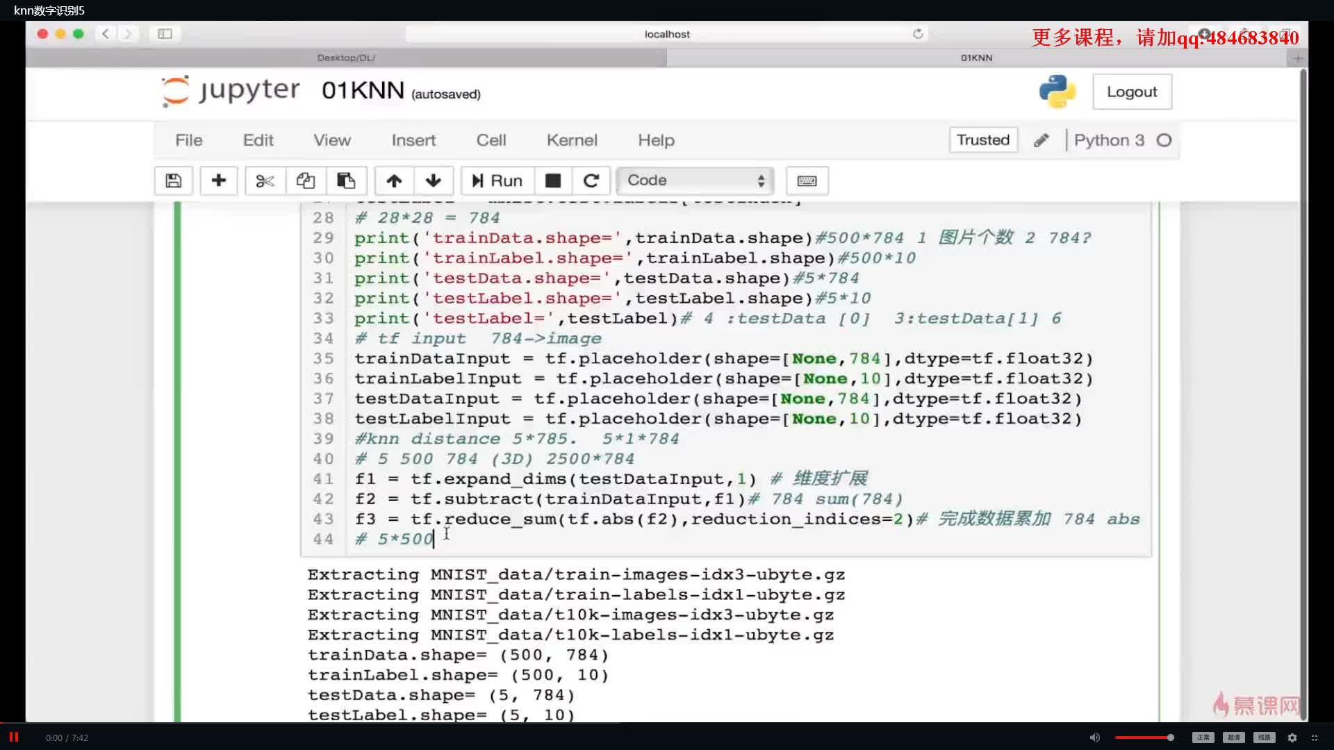
Task: Click the Trusted notebook button
Action: (x=983, y=140)
